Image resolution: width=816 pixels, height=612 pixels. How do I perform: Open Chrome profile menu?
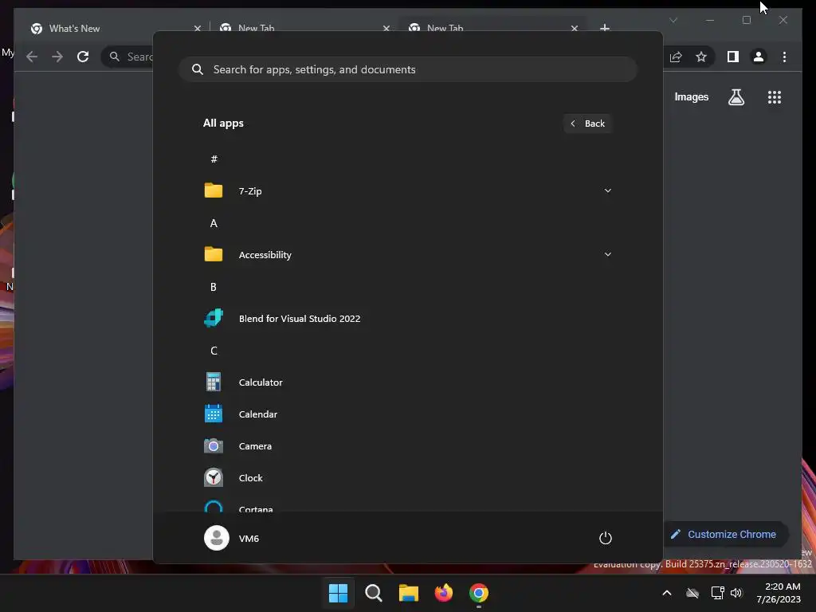pyautogui.click(x=759, y=57)
